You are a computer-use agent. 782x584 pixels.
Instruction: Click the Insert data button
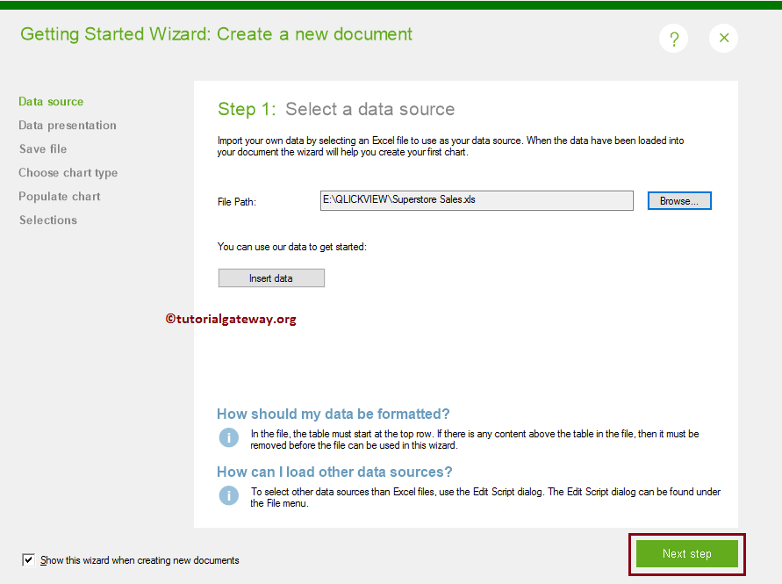point(271,278)
